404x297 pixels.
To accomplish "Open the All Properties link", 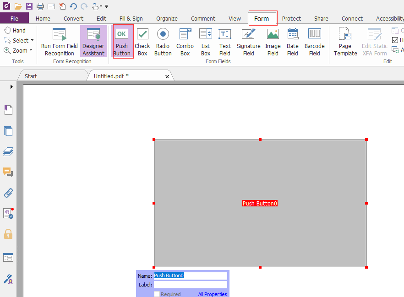I will click(x=213, y=294).
